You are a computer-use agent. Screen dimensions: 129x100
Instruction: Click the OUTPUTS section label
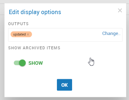[18, 24]
